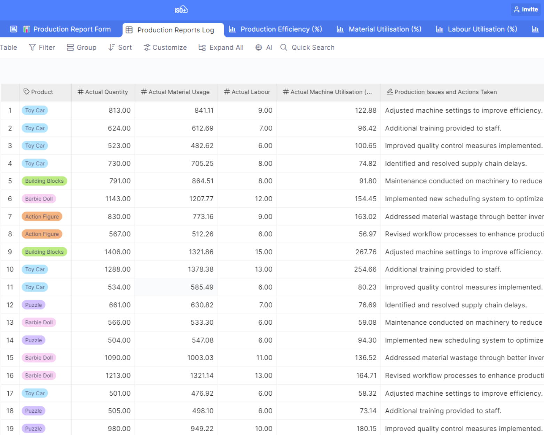Image resolution: width=544 pixels, height=435 pixels.
Task: Click the Action Figure tag in row 8
Action: pyautogui.click(x=42, y=234)
